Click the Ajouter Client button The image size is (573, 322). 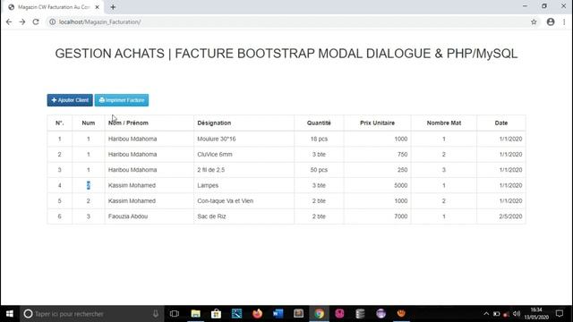click(70, 100)
